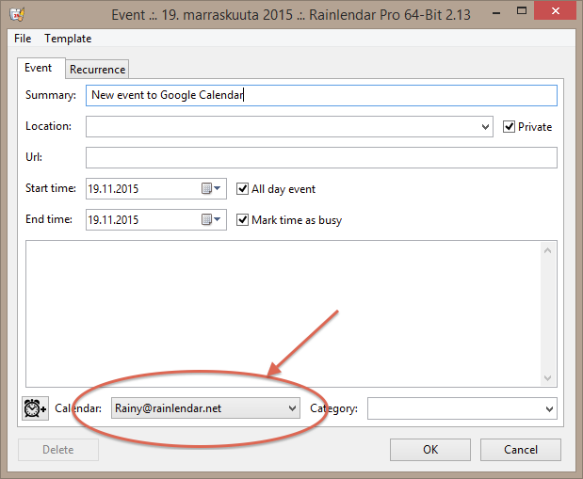Open the Calendar dropdown showing Rainy@rainlendar.net
Image resolution: width=583 pixels, height=479 pixels.
(205, 408)
